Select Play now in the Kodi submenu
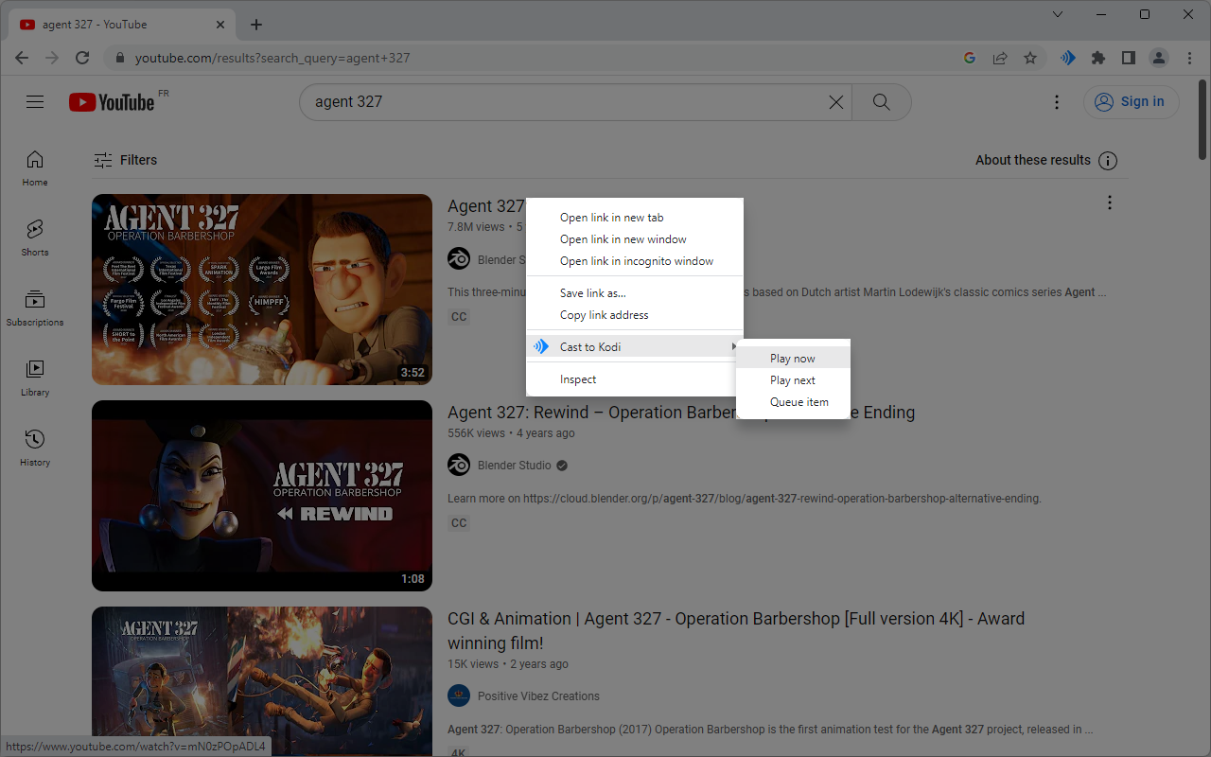The height and width of the screenshot is (757, 1211). pyautogui.click(x=793, y=359)
